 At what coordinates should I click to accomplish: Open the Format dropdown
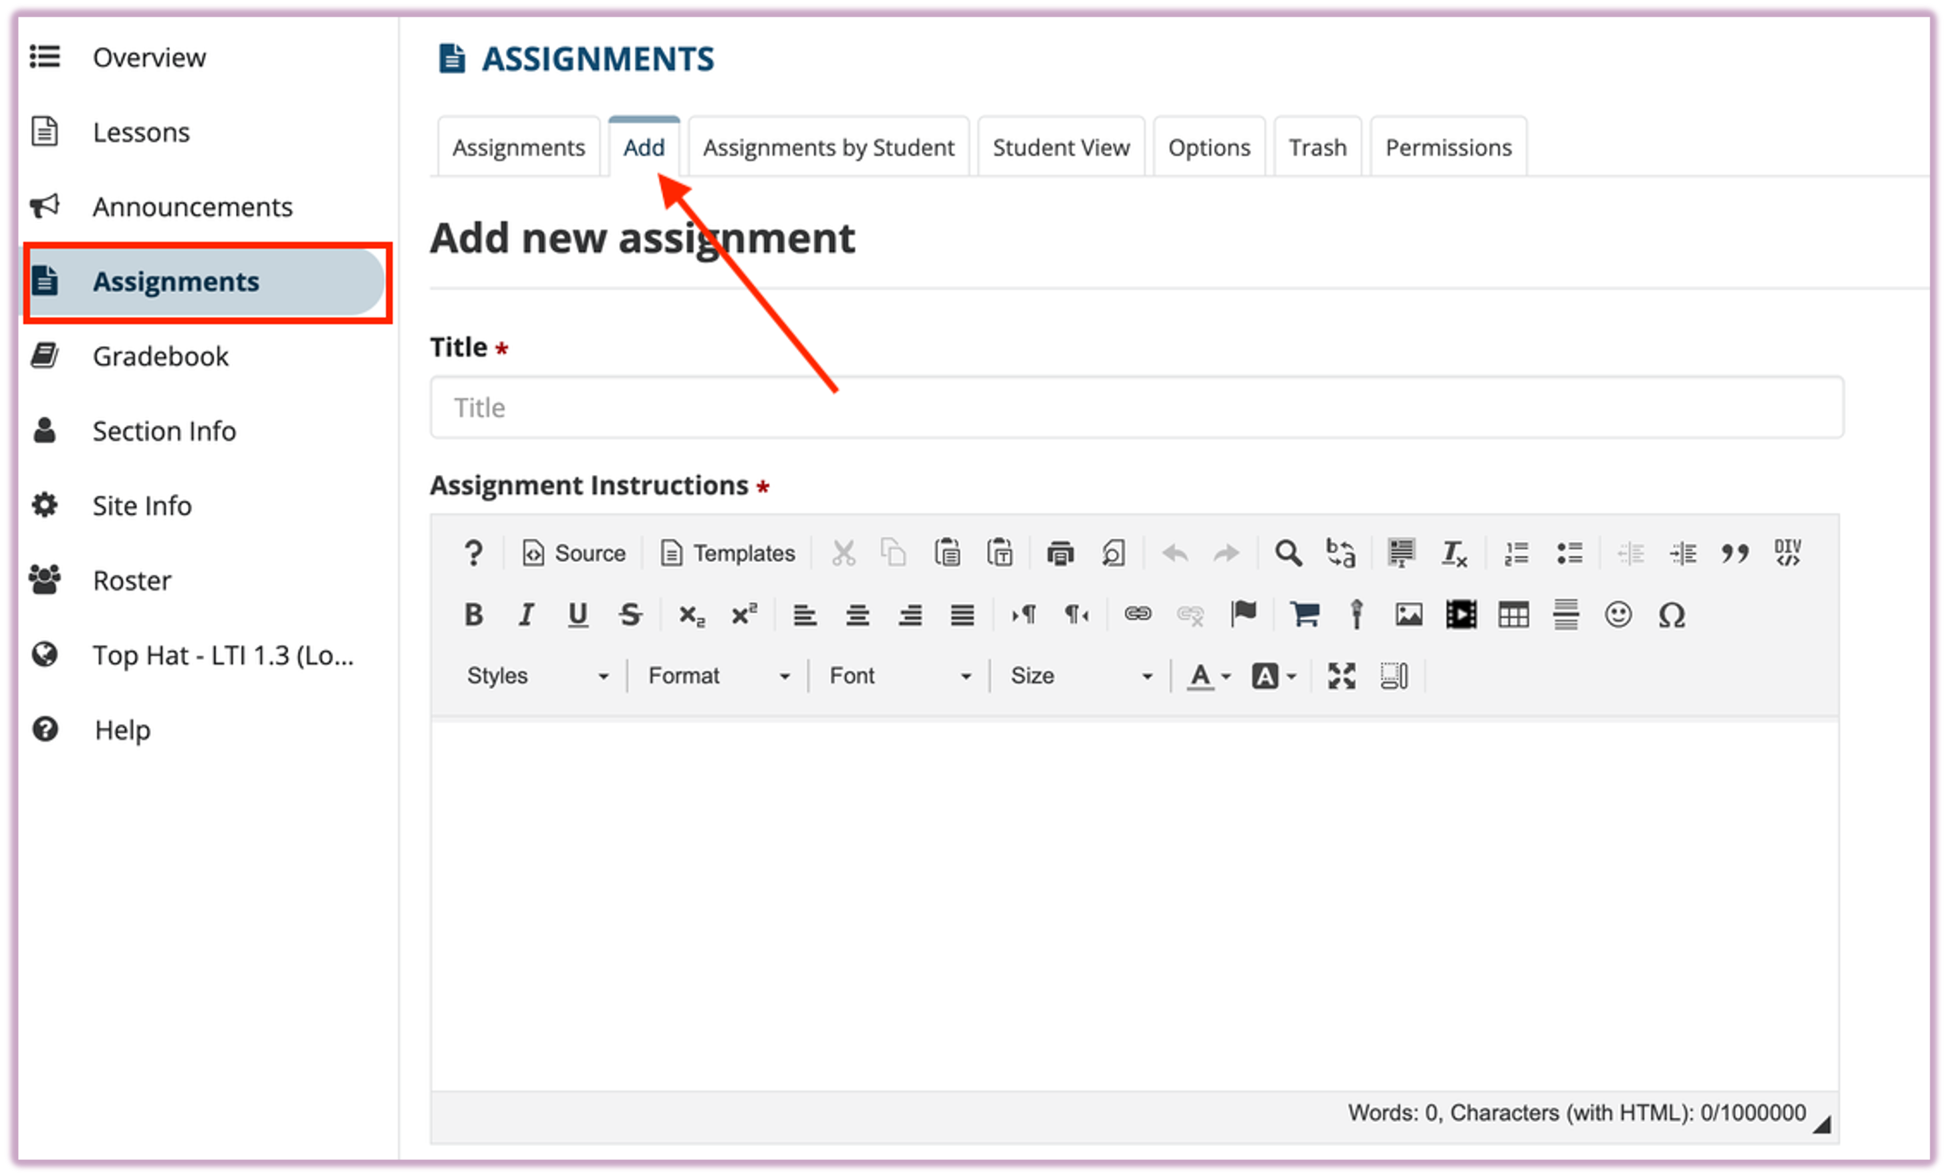point(715,676)
